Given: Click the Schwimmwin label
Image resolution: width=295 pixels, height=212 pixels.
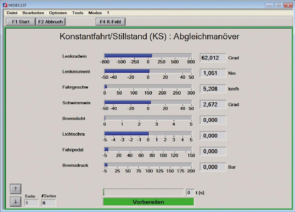Looking at the screenshot, I should pos(76,103).
